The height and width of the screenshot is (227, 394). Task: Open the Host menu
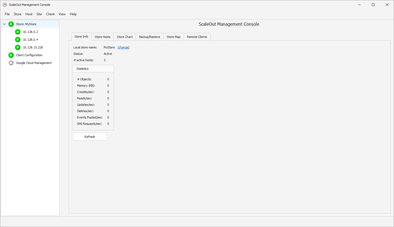[x=29, y=14]
